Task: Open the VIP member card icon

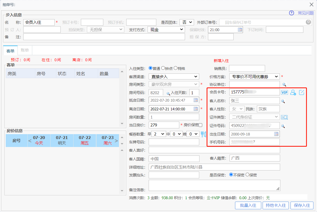Action: click(284, 93)
